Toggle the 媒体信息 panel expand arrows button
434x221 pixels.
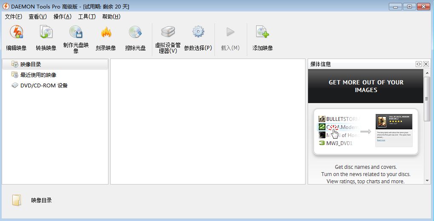coord(419,64)
